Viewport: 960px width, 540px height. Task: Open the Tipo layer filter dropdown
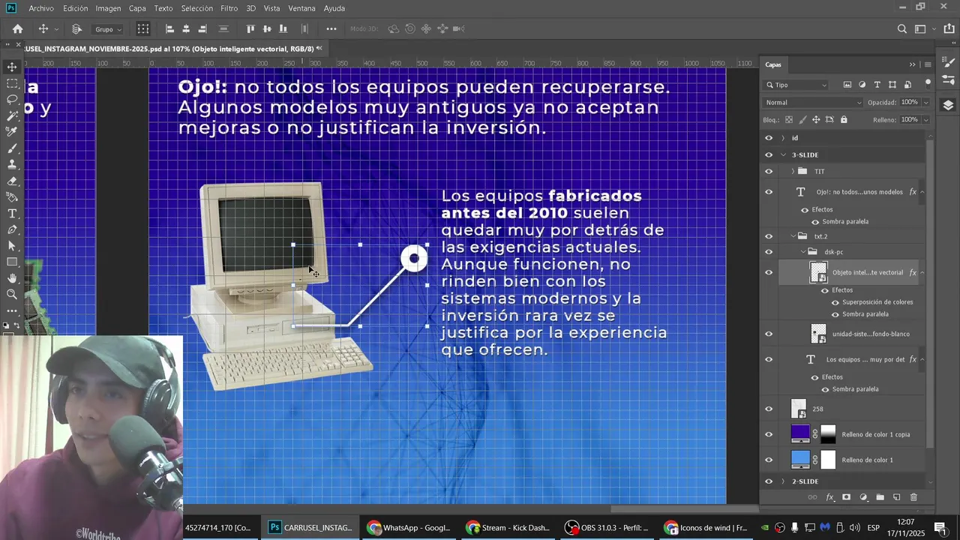click(796, 85)
